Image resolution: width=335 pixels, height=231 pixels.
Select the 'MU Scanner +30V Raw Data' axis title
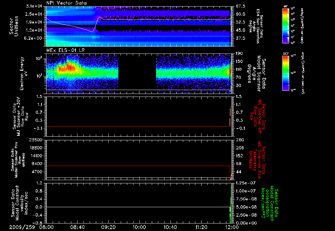click(21, 116)
